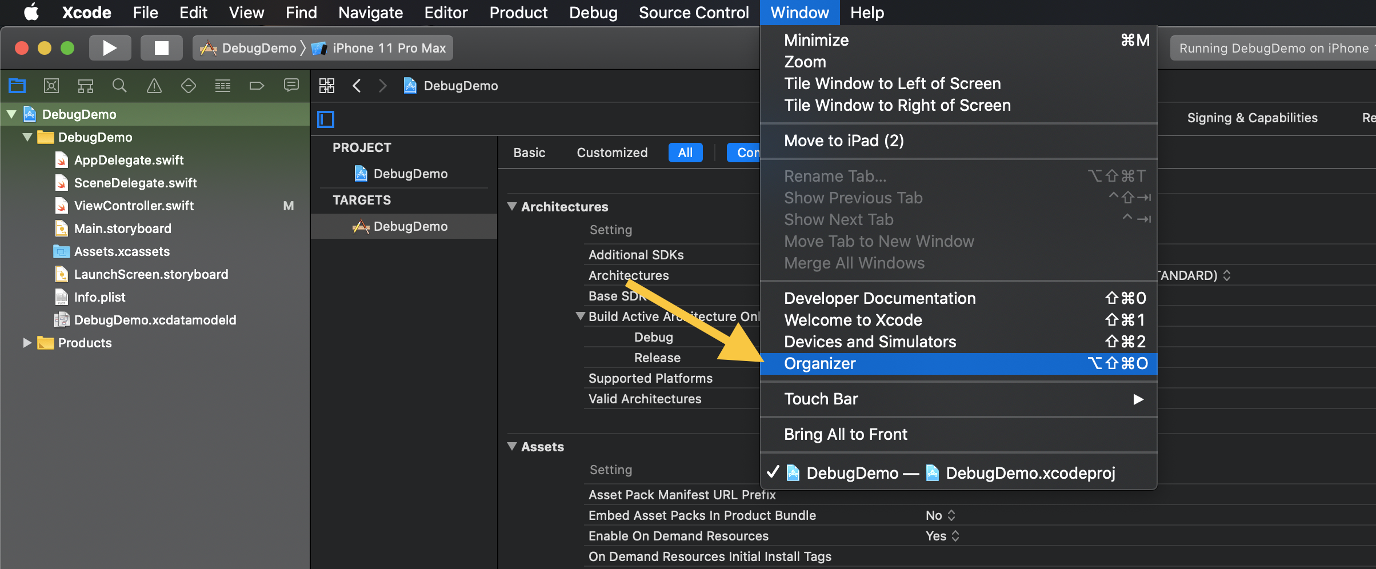
Task: Open the Apple menu
Action: pyautogui.click(x=31, y=12)
